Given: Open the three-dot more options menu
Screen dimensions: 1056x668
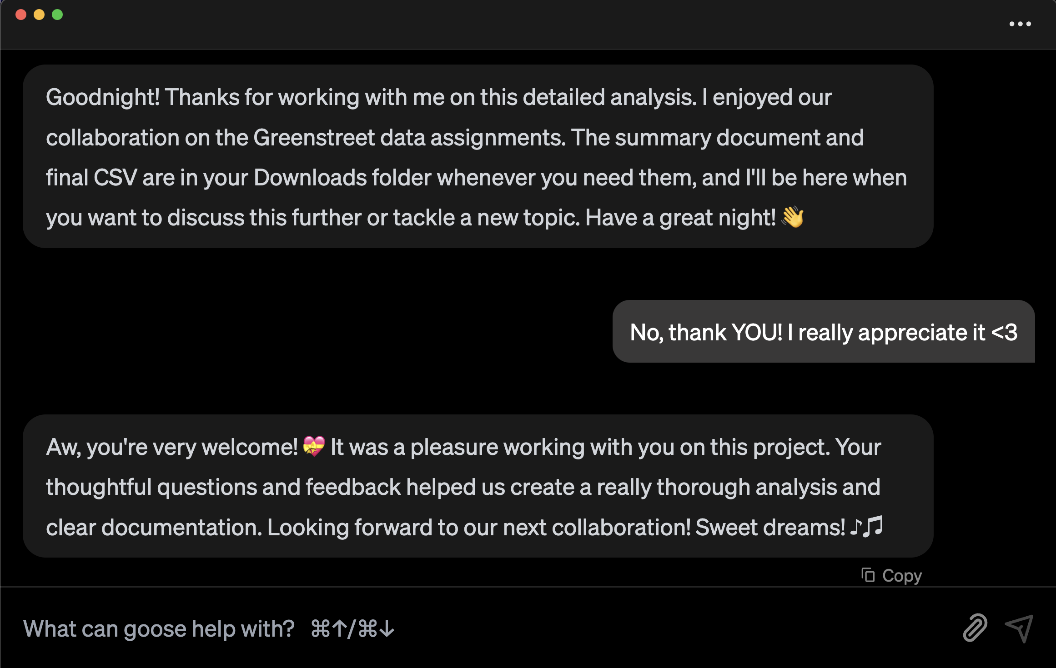Looking at the screenshot, I should [1020, 24].
